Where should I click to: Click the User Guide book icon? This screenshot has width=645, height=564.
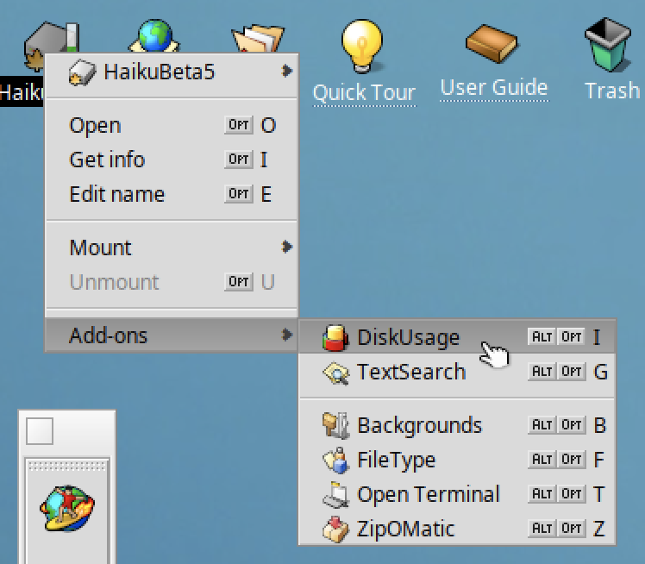coord(492,44)
